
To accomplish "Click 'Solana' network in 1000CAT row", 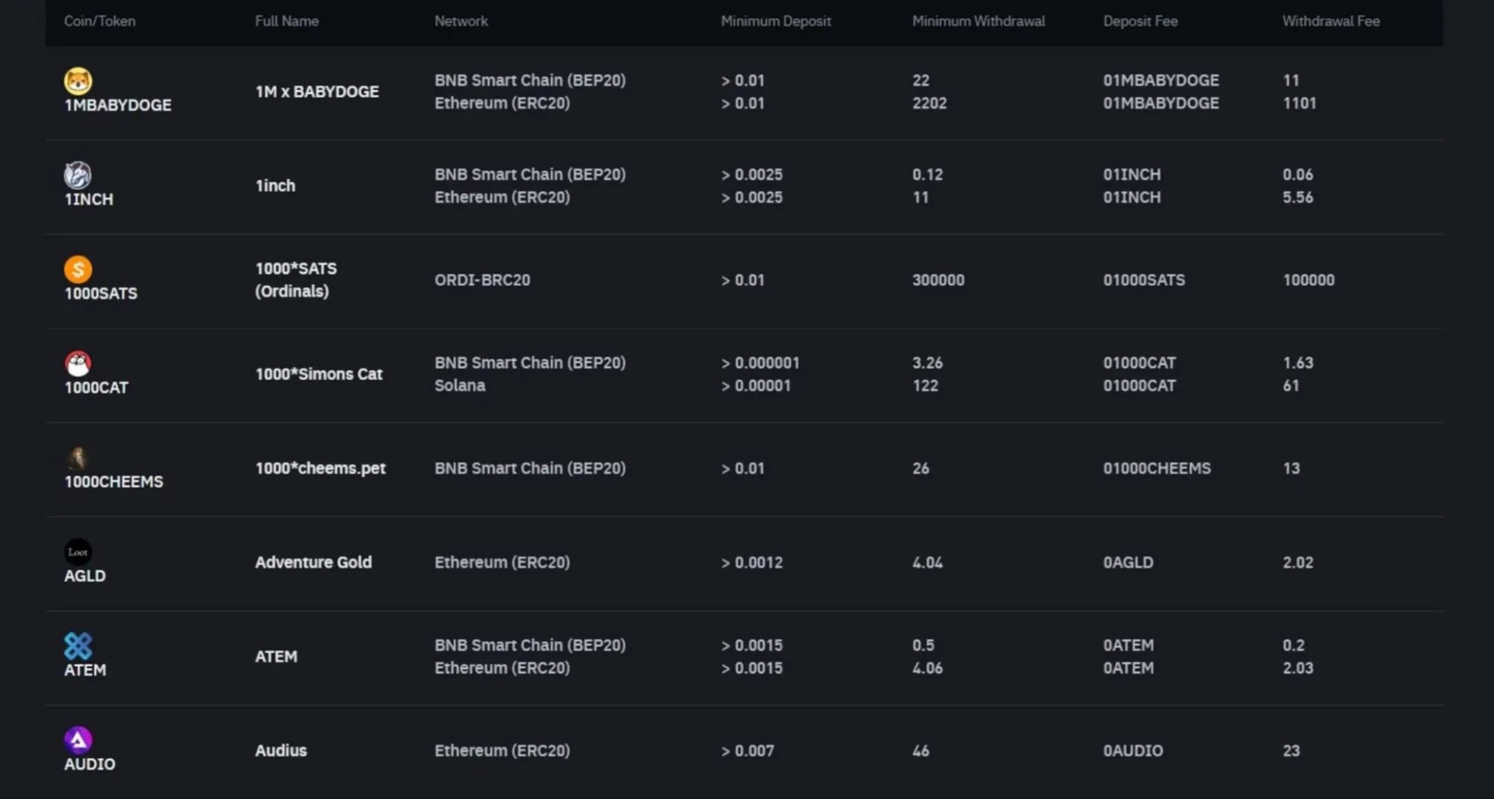I will [x=460, y=386].
